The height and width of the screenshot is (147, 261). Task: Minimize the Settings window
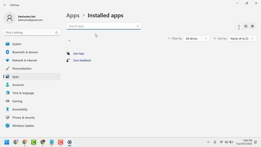click(x=237, y=3)
